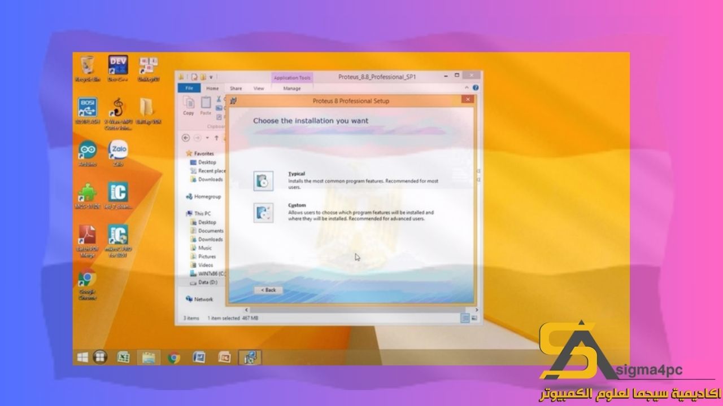
Task: Open Desktop under Favorites
Action: [203, 162]
